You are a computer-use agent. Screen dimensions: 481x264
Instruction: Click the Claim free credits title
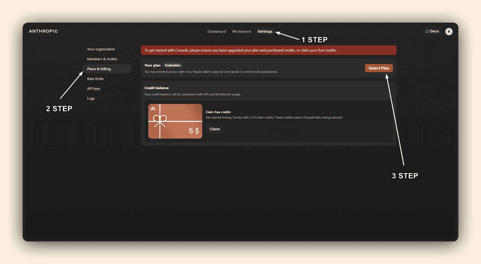pyautogui.click(x=218, y=112)
